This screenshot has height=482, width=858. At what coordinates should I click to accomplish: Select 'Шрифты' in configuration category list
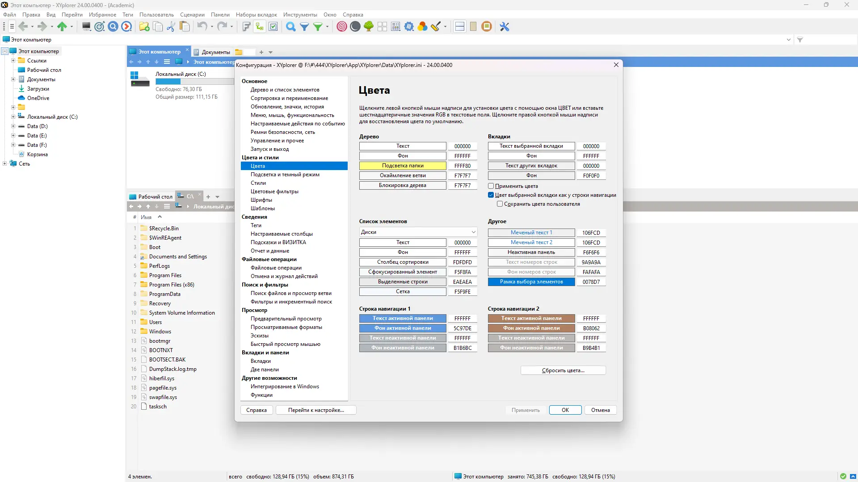(x=261, y=200)
